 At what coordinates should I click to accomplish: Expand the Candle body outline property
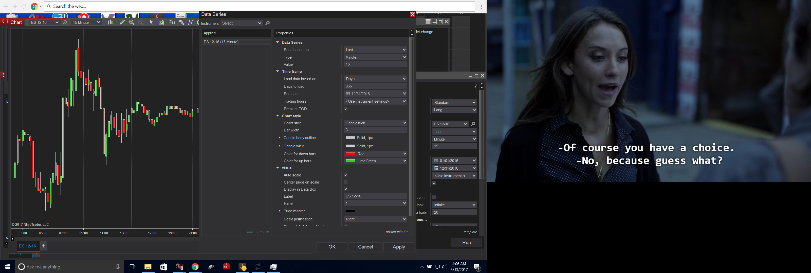pyautogui.click(x=279, y=138)
